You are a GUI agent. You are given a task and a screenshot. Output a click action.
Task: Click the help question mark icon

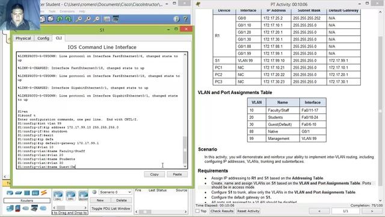tap(185, 19)
